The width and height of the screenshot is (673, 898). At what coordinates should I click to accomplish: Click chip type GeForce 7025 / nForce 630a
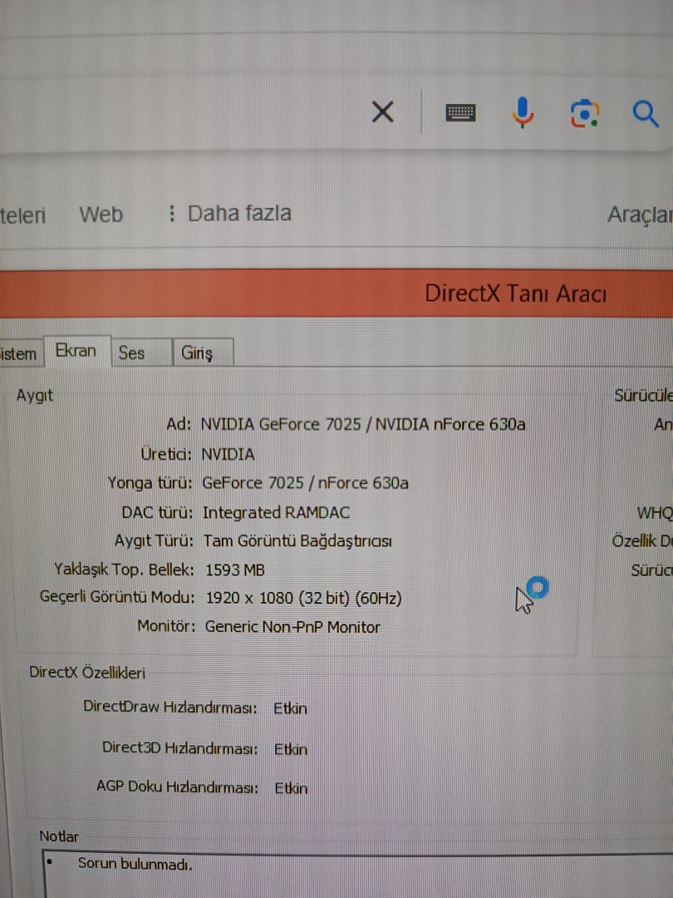pos(305,483)
